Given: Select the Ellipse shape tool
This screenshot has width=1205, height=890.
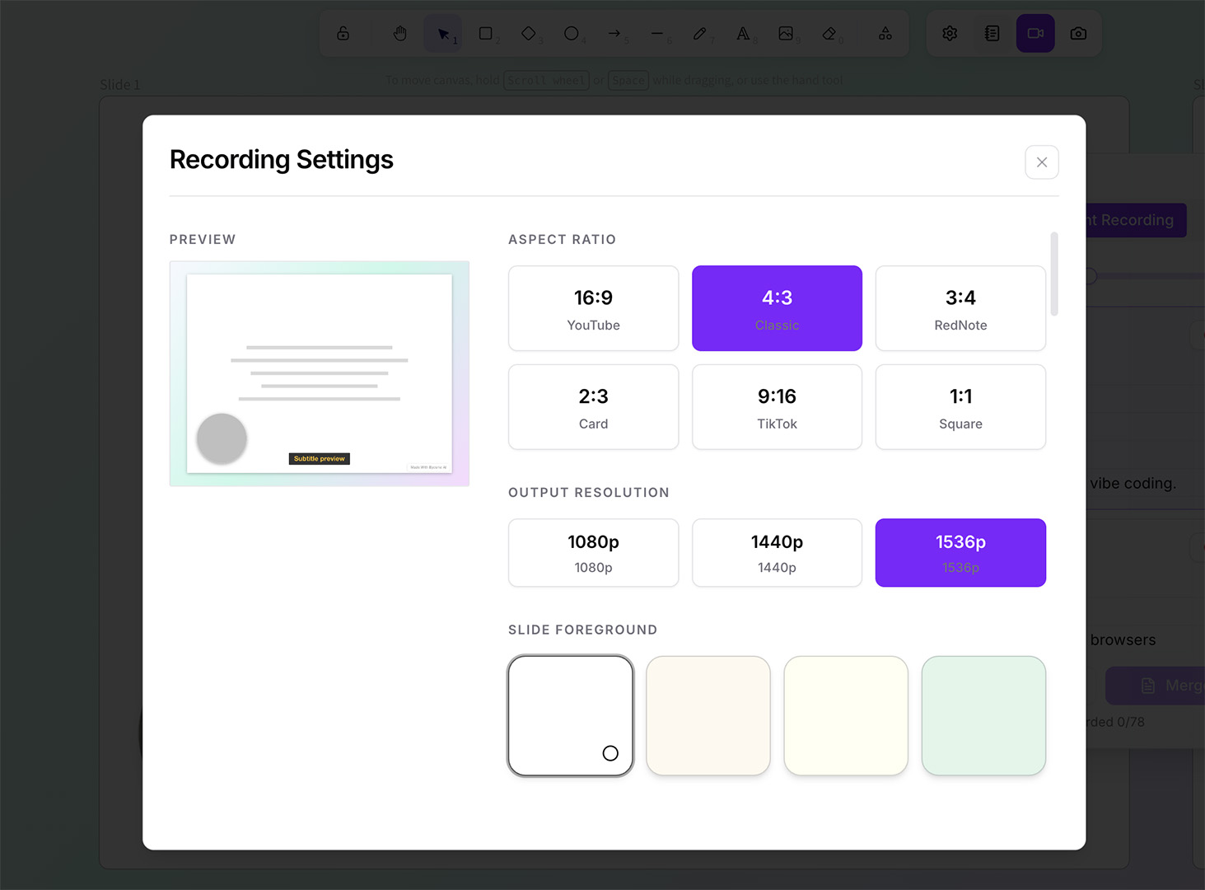Looking at the screenshot, I should tap(572, 34).
